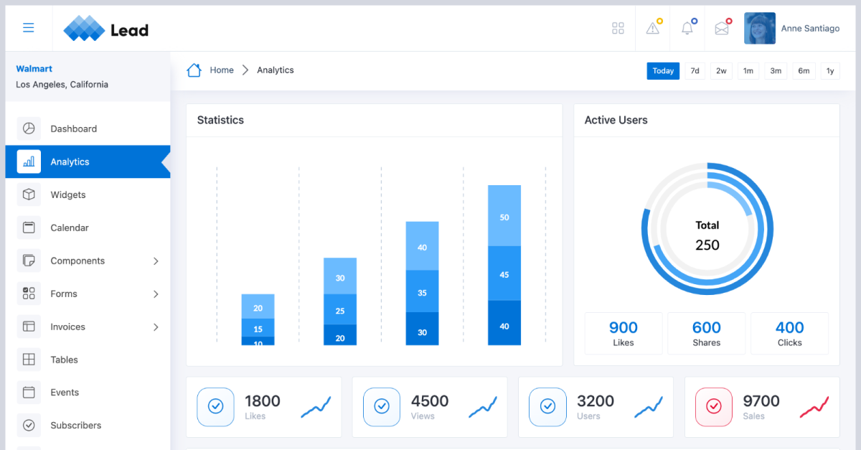
Task: Toggle the sidebar with the hamburger menu
Action: click(x=29, y=27)
